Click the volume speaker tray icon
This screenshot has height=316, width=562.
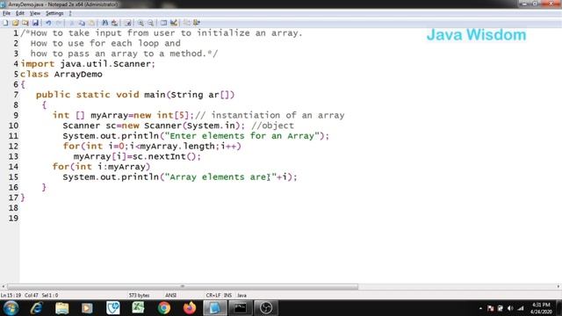510,308
